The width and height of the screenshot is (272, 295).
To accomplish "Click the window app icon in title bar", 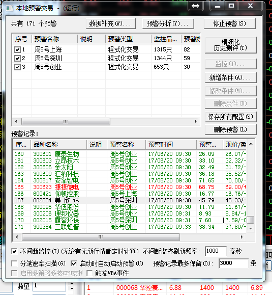I will (x=9, y=8).
